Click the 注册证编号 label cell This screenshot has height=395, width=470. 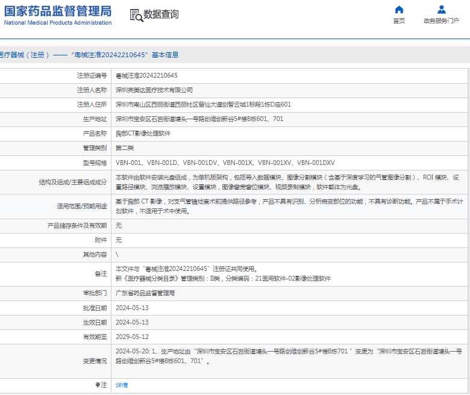[55, 75]
